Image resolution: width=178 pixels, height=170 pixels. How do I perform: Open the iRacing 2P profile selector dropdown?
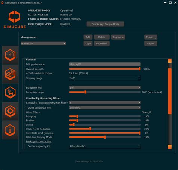click(x=43, y=44)
